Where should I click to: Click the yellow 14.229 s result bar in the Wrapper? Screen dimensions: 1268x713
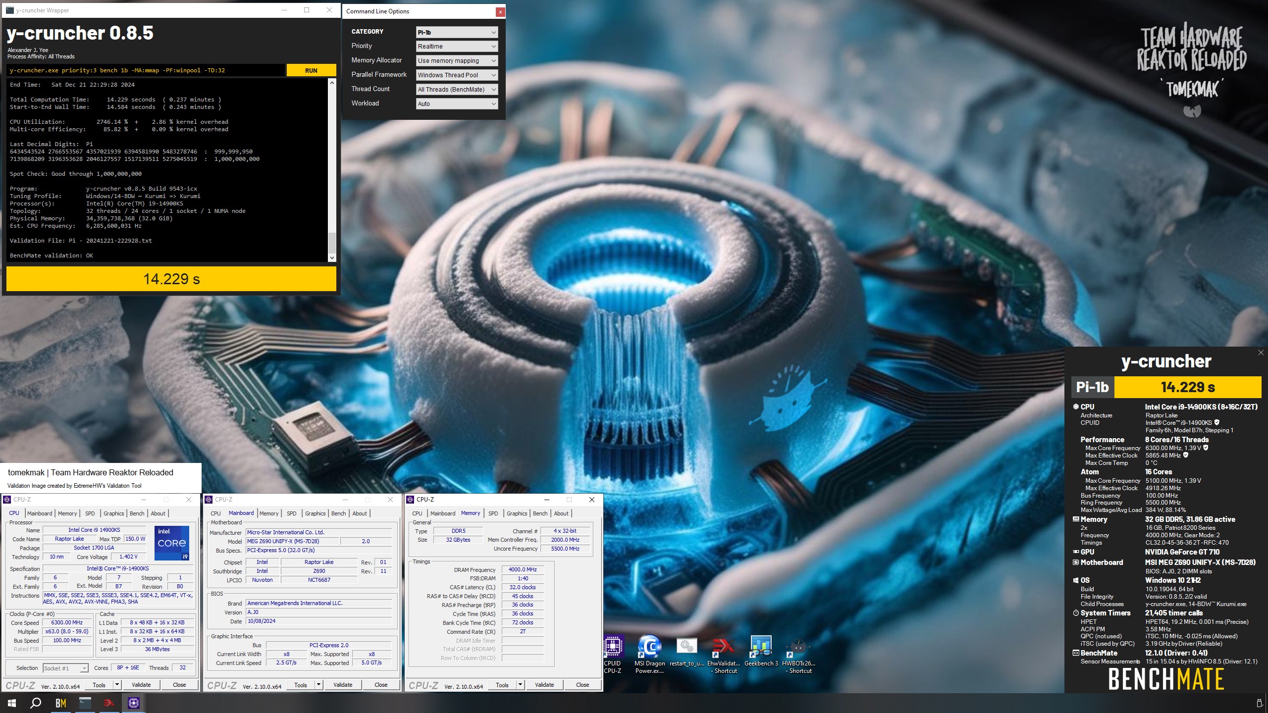point(171,279)
